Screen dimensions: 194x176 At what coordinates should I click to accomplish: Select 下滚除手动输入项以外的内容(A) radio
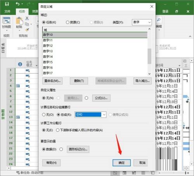(57, 130)
